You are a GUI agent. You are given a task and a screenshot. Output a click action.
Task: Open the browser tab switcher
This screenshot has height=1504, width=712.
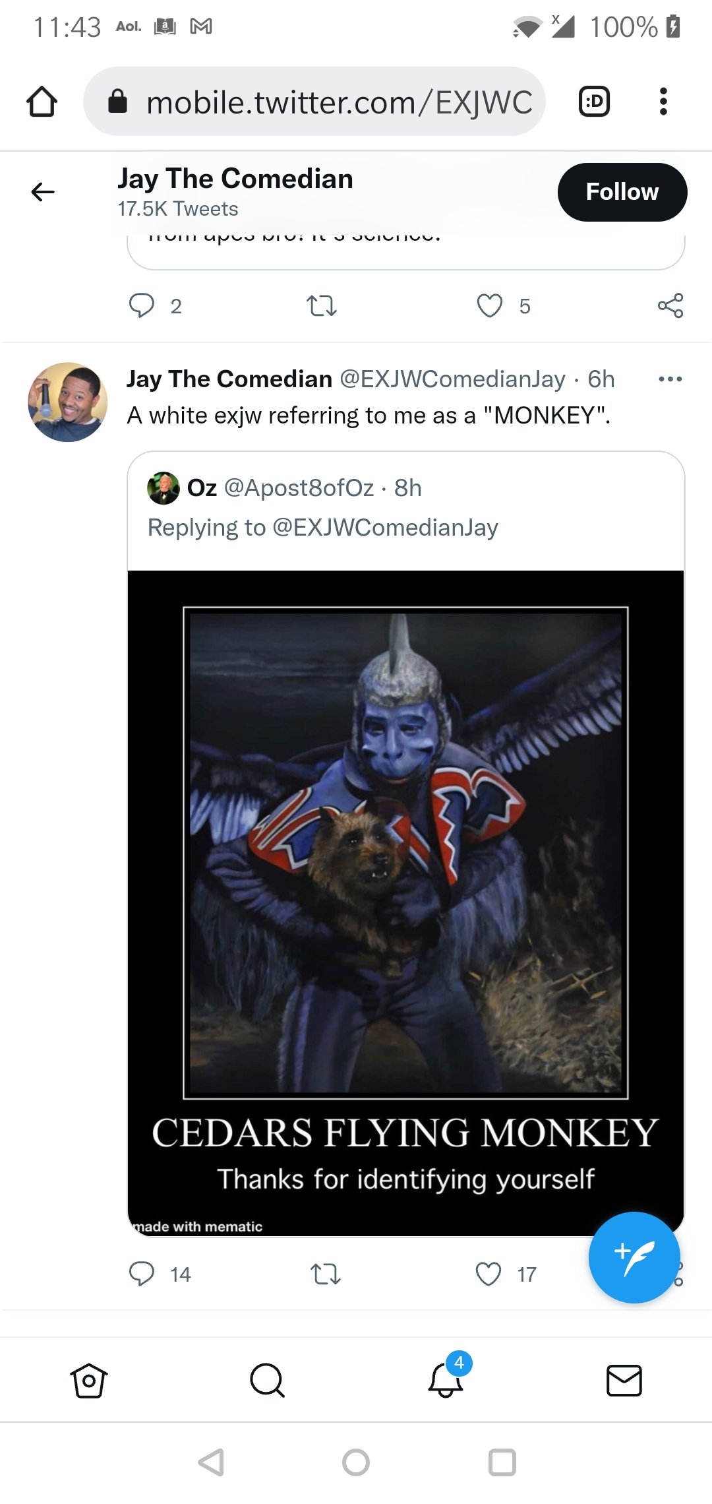coord(594,102)
